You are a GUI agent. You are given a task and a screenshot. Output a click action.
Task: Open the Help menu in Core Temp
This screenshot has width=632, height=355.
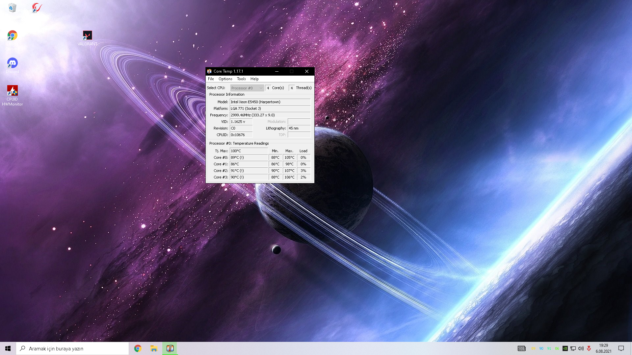[254, 79]
